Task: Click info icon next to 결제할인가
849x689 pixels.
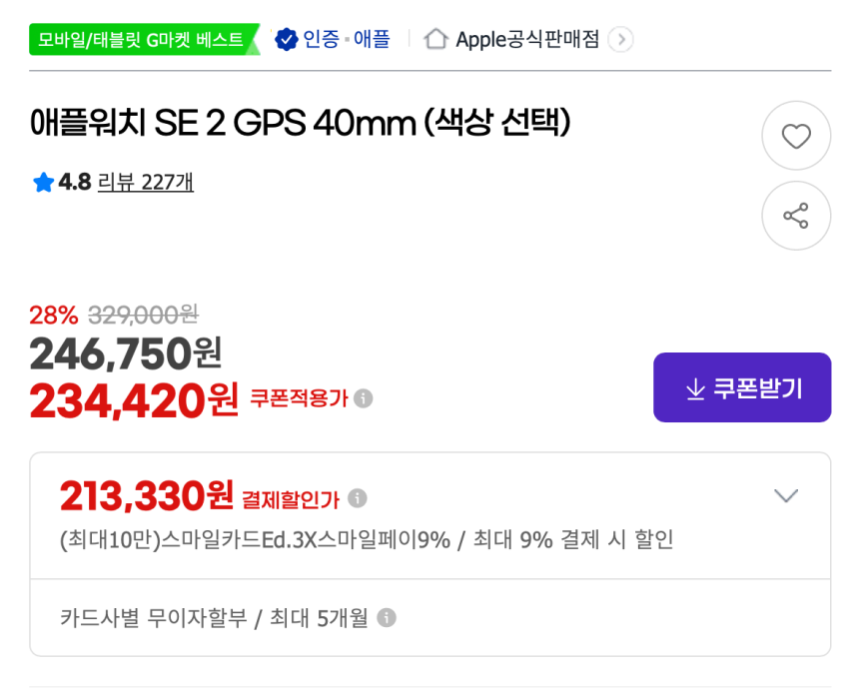Action: 358,497
